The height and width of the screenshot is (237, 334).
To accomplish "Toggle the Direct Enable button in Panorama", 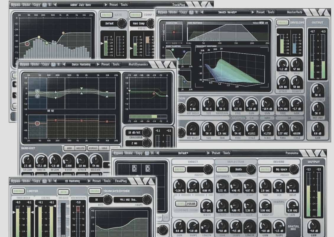I will [x=179, y=169].
